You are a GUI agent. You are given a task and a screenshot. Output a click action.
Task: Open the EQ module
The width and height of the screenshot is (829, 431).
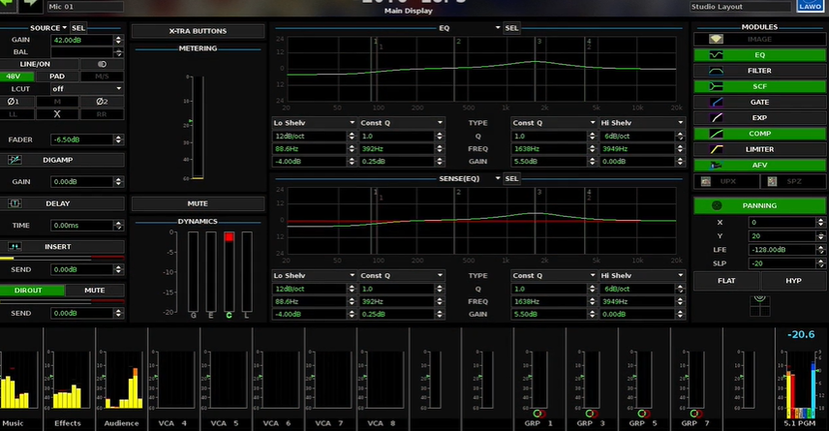[x=759, y=55]
